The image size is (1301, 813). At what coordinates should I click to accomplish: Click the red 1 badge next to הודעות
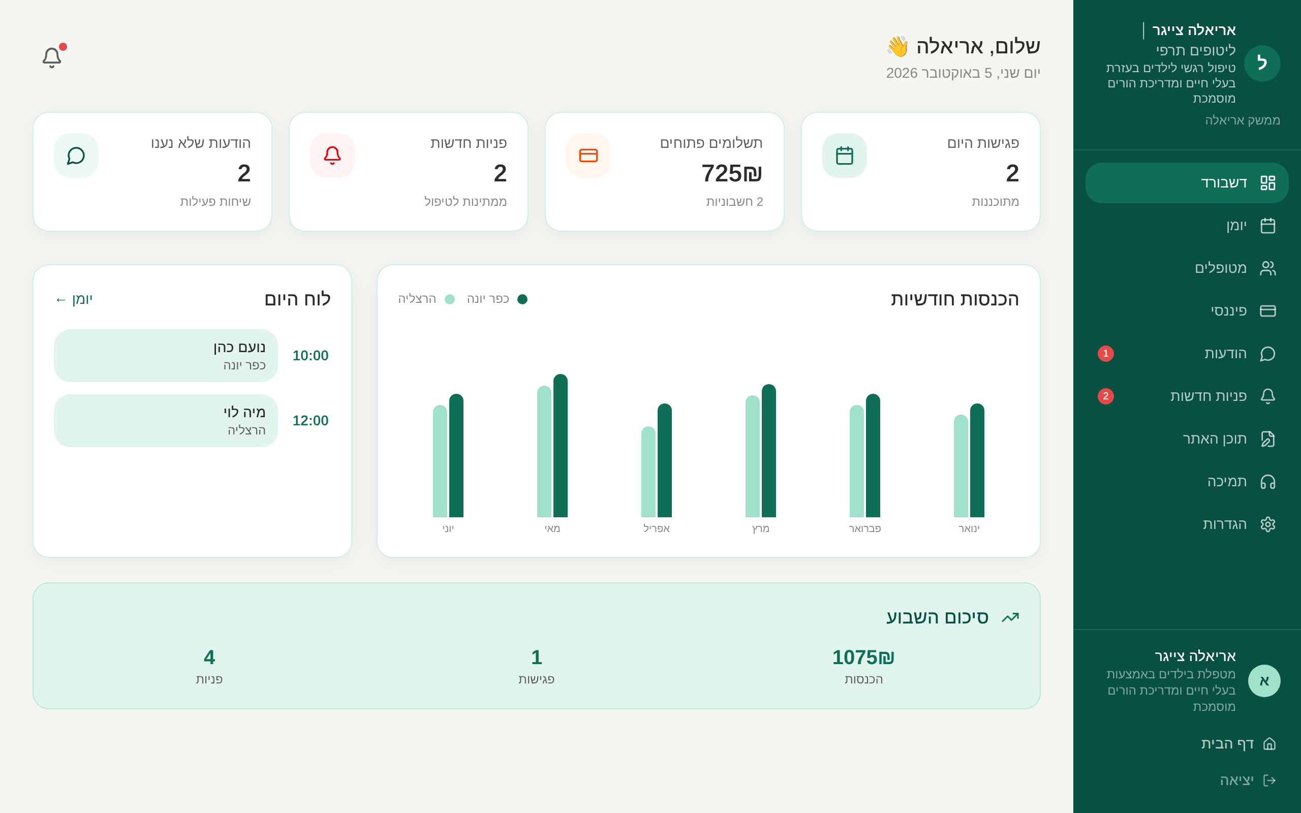tap(1105, 353)
